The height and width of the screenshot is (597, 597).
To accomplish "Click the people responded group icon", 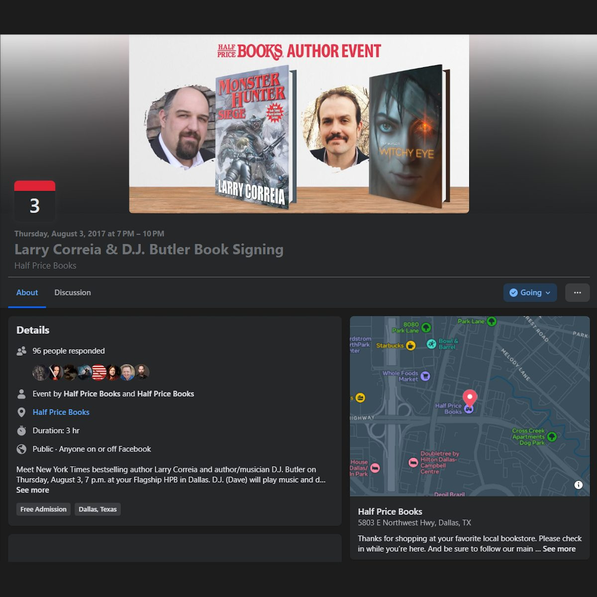I will point(21,351).
